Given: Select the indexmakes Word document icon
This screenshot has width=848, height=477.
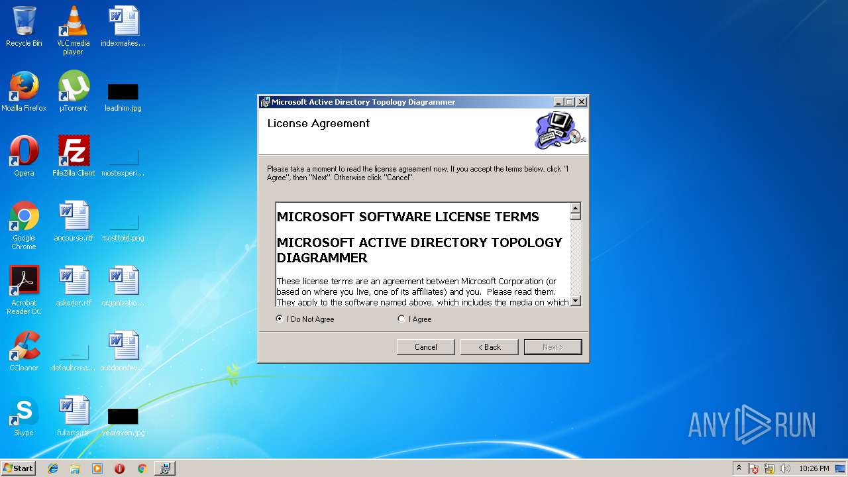Looking at the screenshot, I should (x=123, y=26).
